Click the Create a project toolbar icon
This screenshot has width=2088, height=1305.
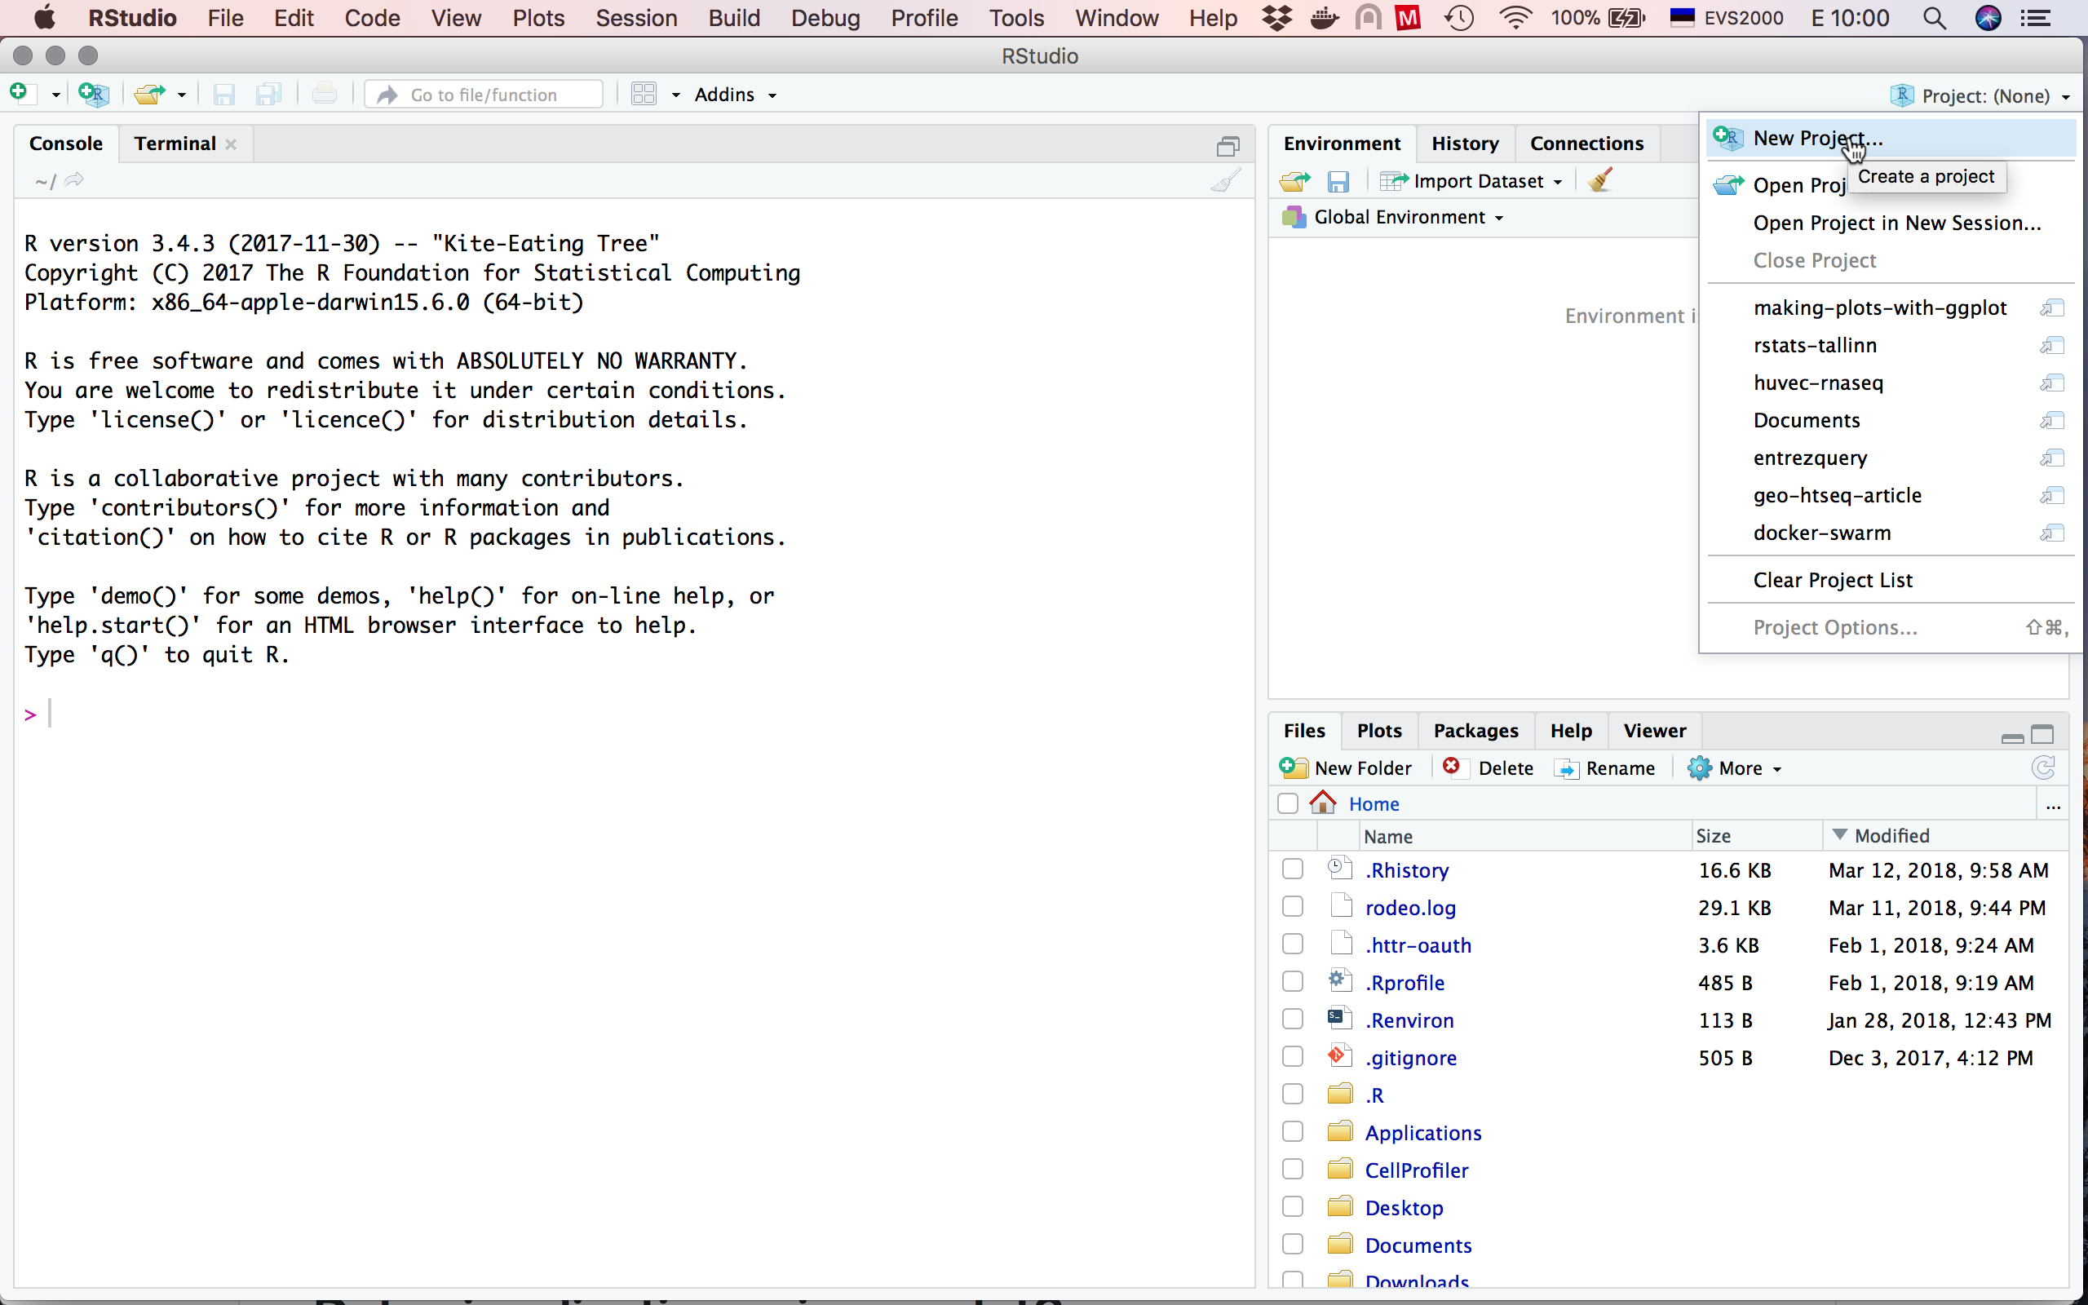pos(93,93)
